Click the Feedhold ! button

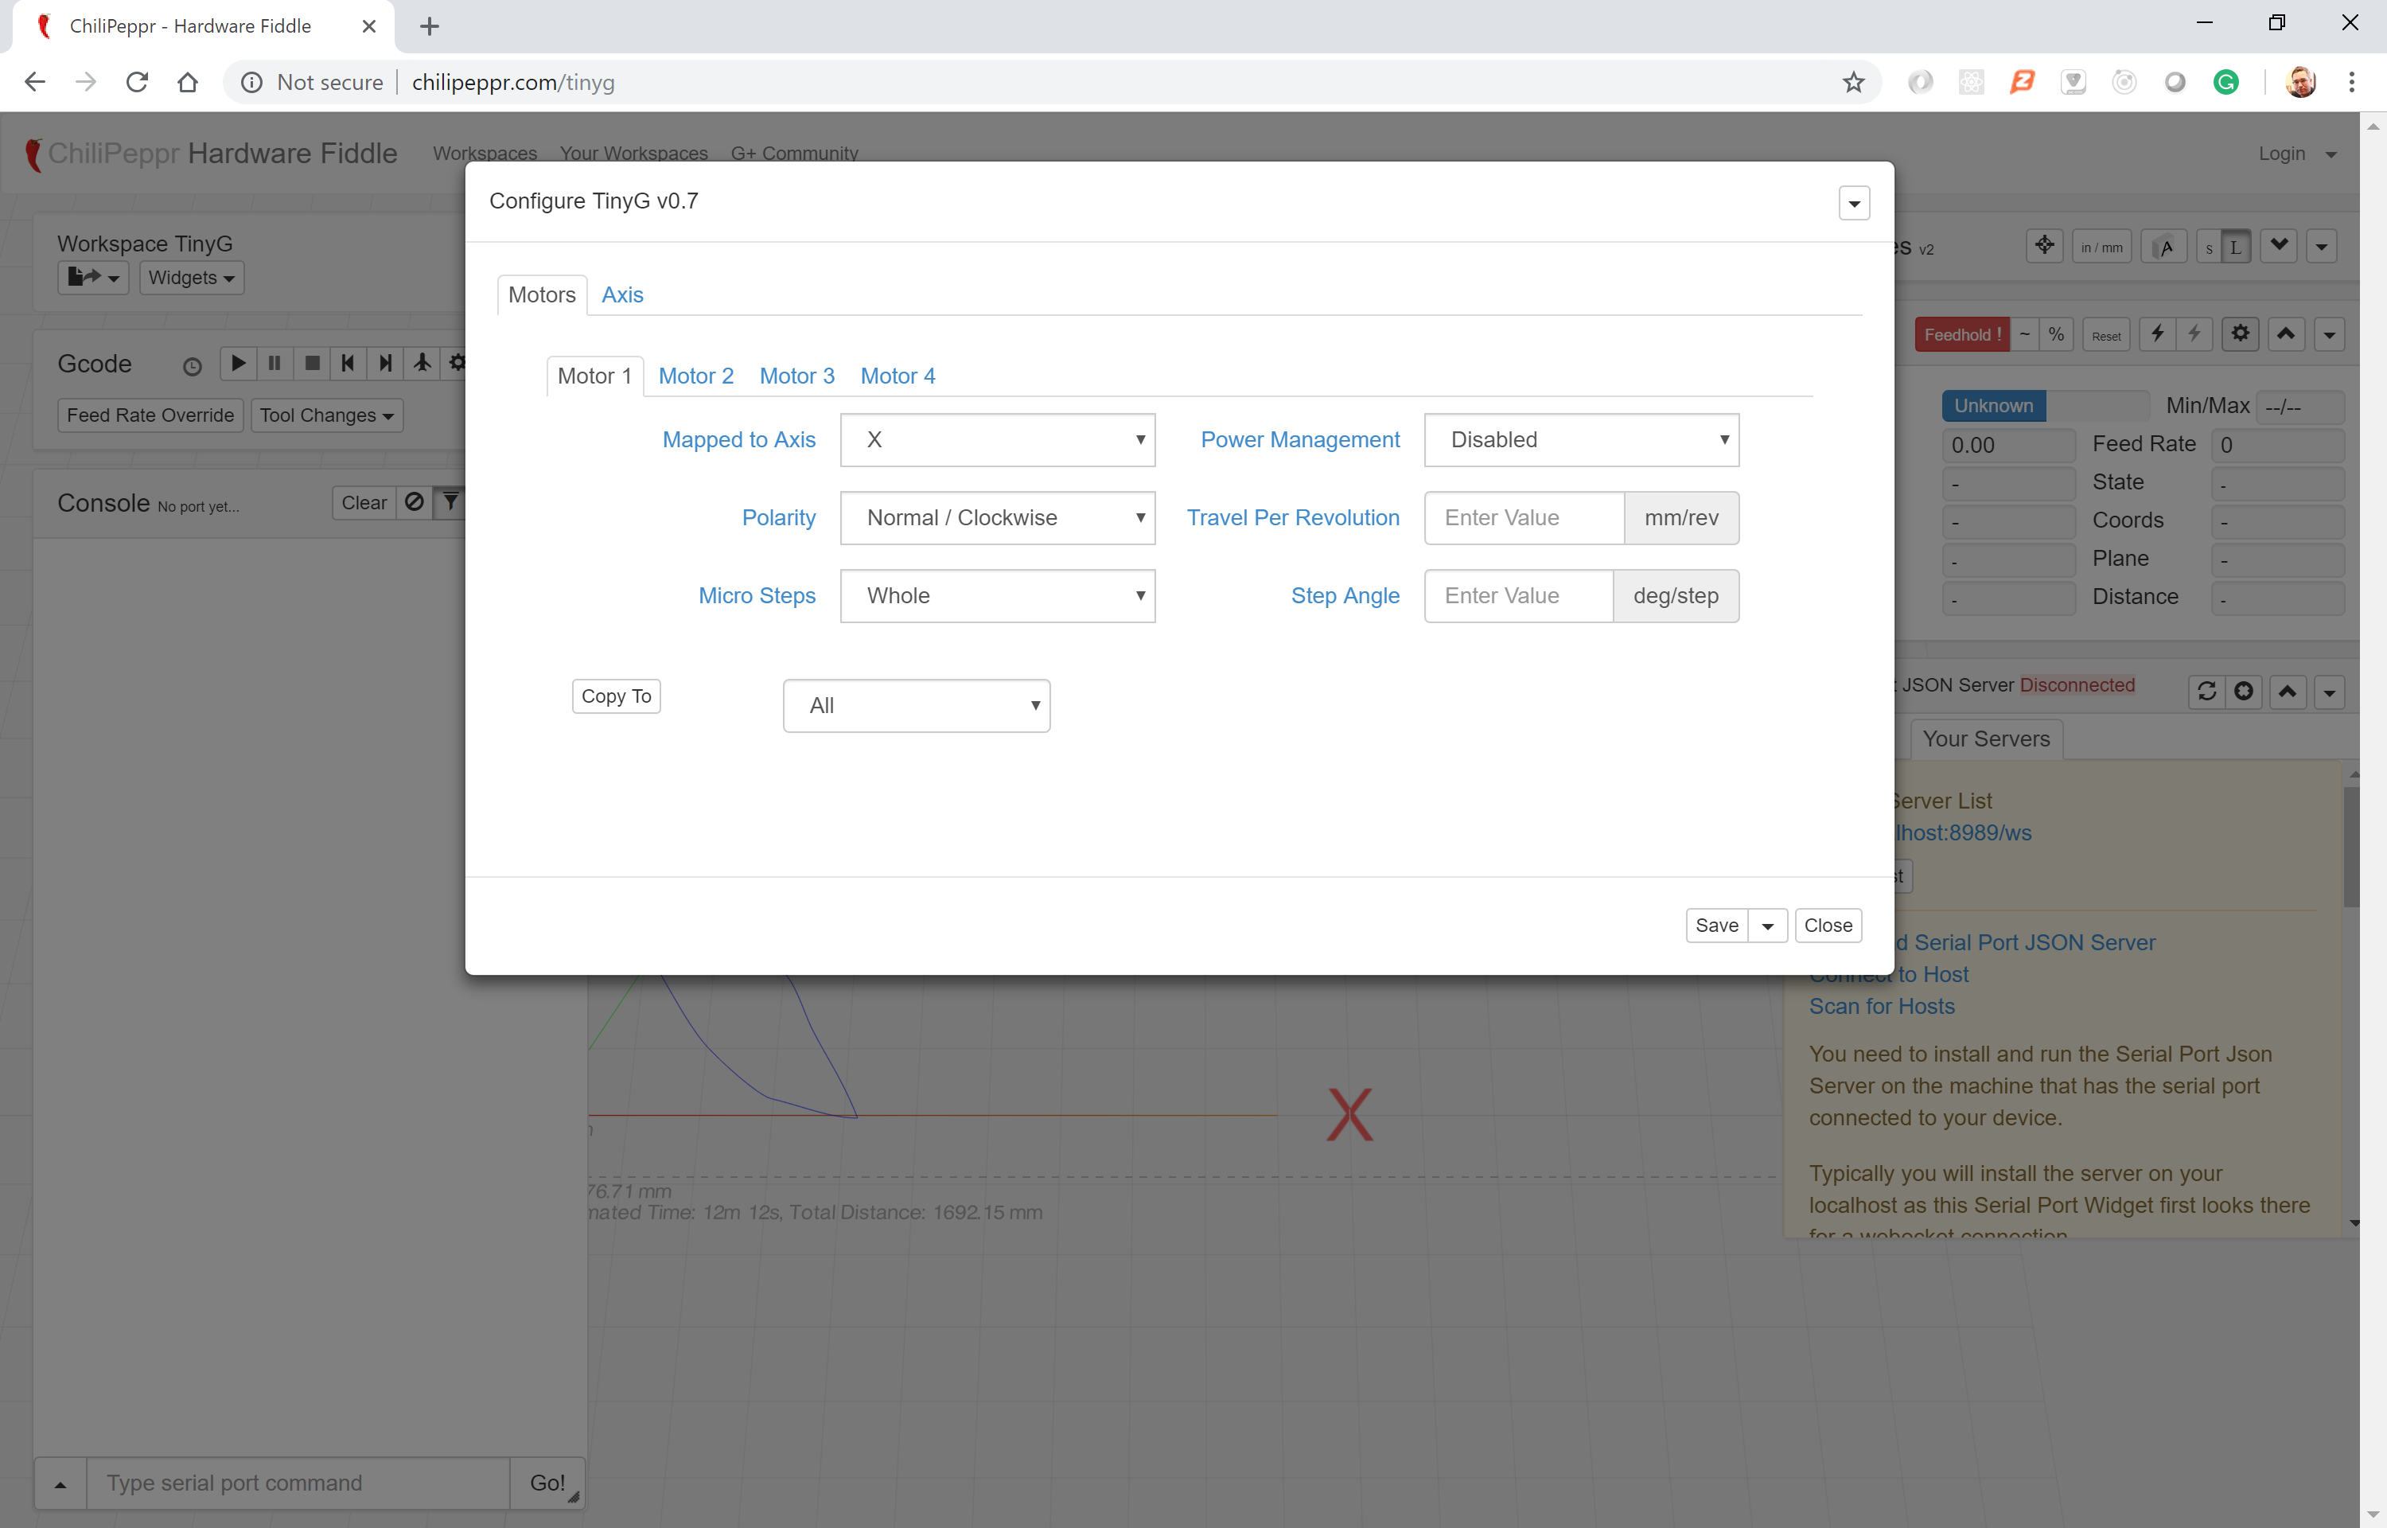point(1963,335)
